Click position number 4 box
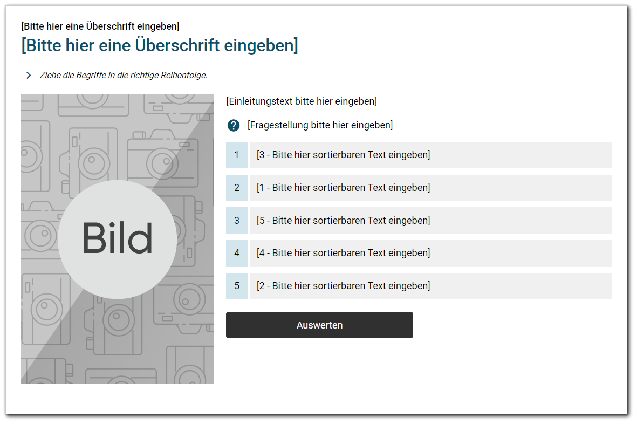 237,253
